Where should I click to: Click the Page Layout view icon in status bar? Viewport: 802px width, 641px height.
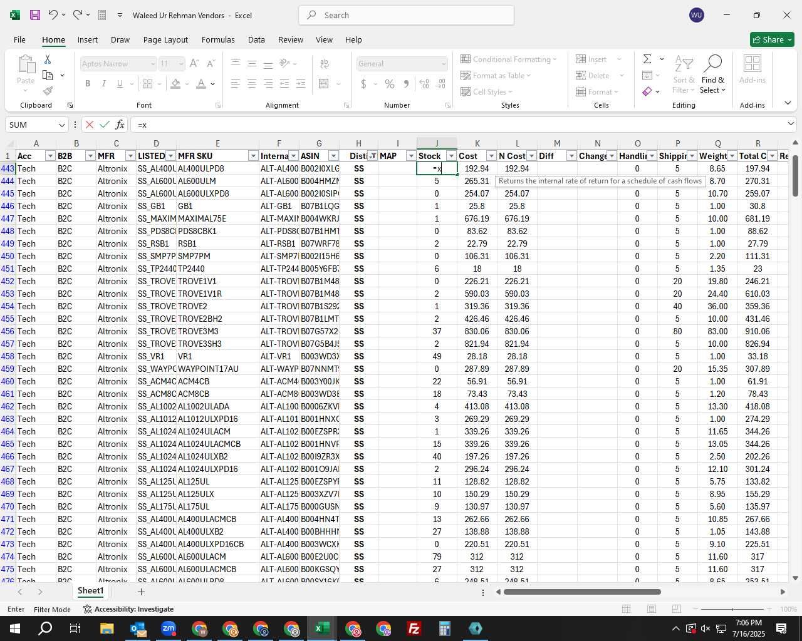coord(651,609)
